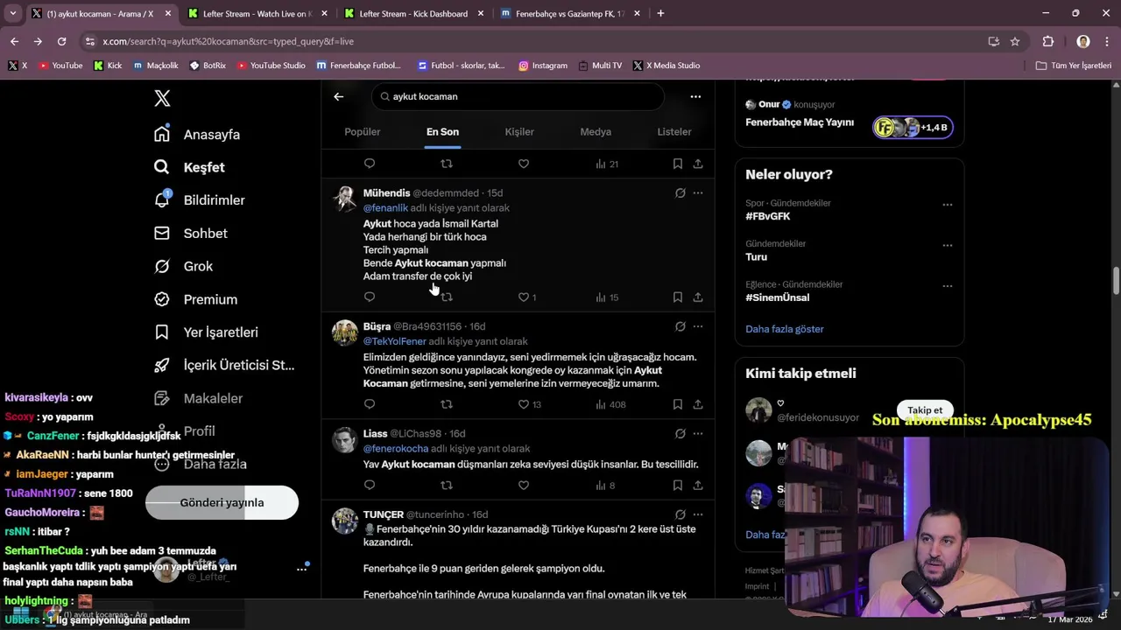Repost Büşra's tweet

click(x=447, y=404)
